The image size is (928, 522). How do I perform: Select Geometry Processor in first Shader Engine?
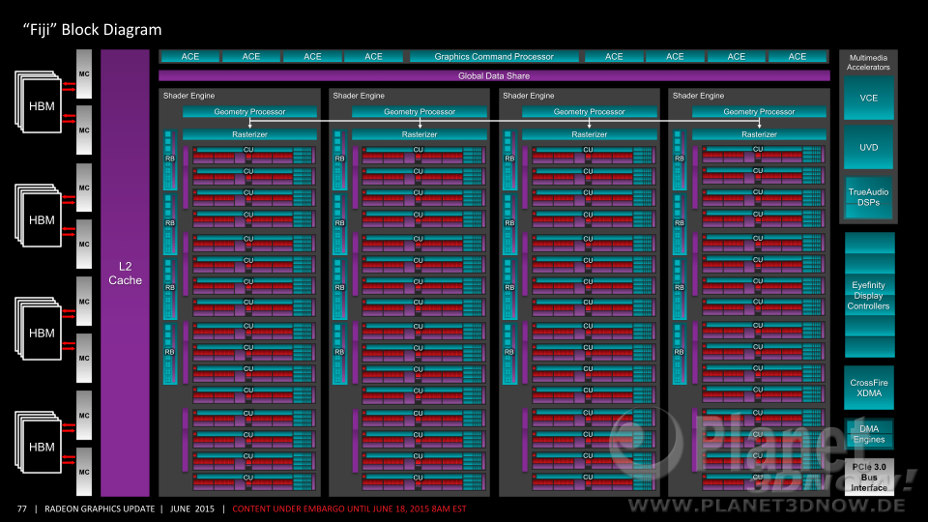tap(249, 111)
